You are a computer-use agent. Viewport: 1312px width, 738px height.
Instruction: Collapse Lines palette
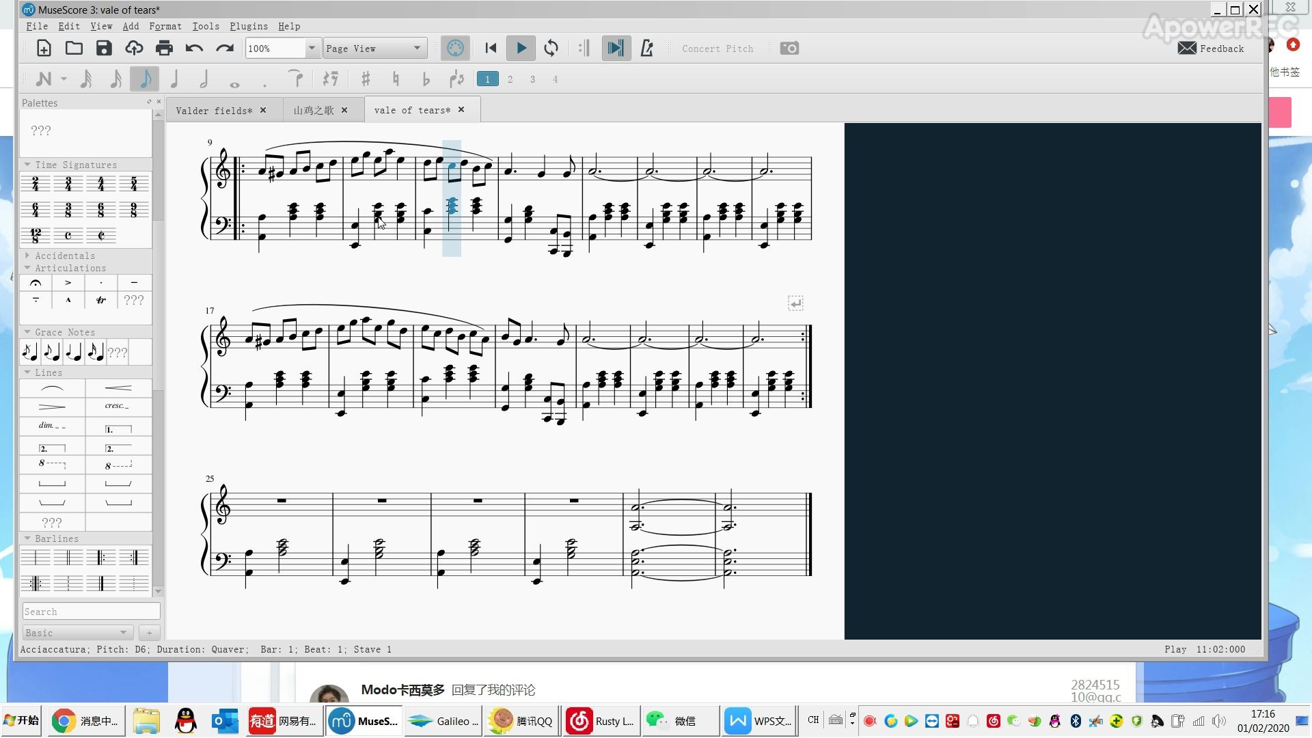(x=27, y=372)
